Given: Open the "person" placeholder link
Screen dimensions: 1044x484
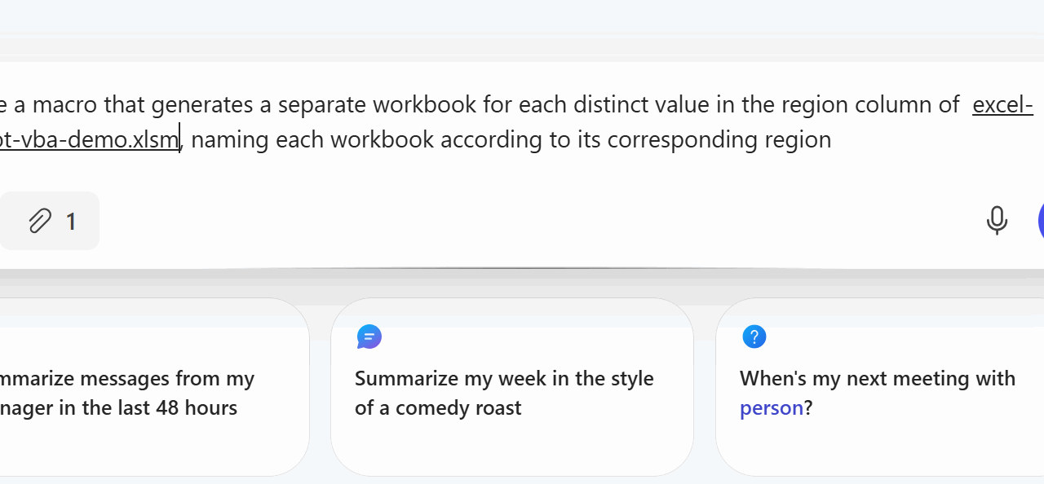Looking at the screenshot, I should (772, 408).
